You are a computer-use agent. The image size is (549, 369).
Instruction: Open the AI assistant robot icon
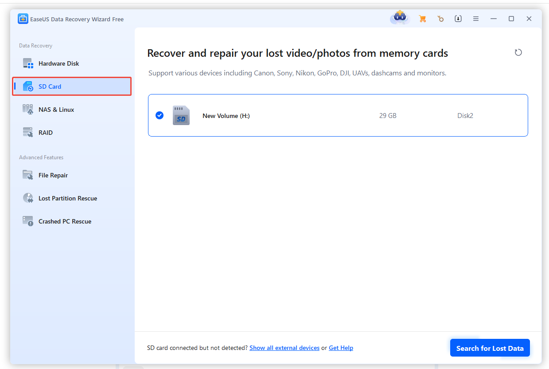[399, 19]
